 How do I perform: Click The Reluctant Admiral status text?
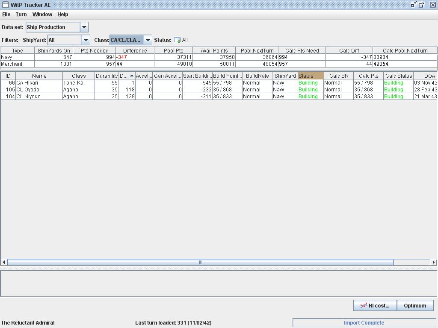click(28, 323)
